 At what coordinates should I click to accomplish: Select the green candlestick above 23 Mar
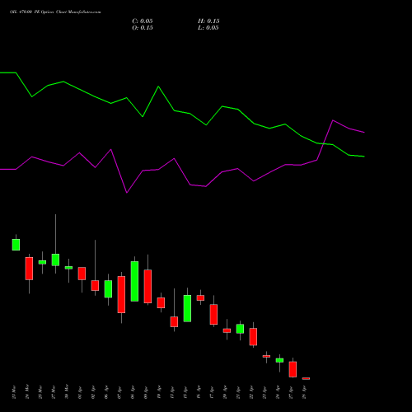pyautogui.click(x=16, y=245)
